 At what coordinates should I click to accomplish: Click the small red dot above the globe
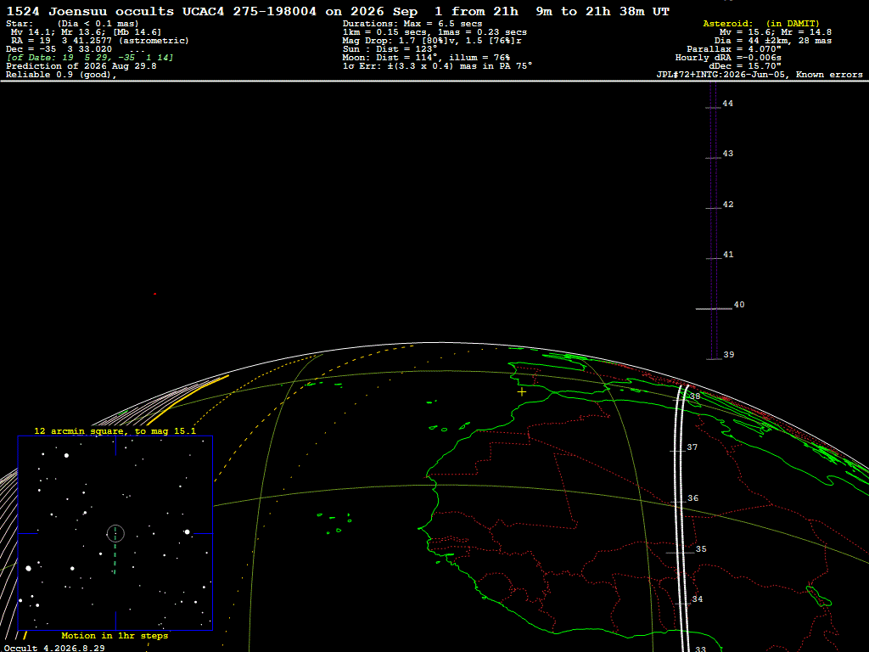pos(154,294)
